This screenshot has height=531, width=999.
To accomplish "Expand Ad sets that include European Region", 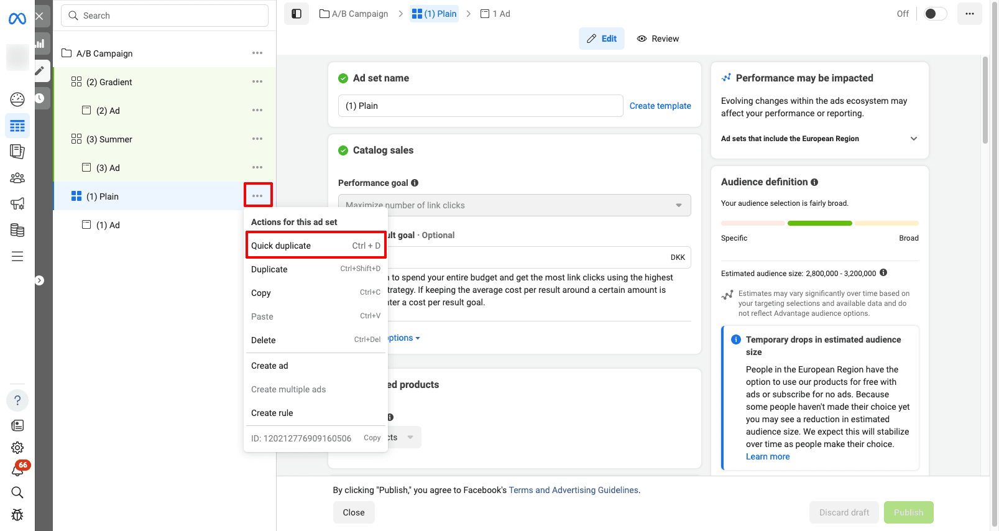I will [x=913, y=139].
